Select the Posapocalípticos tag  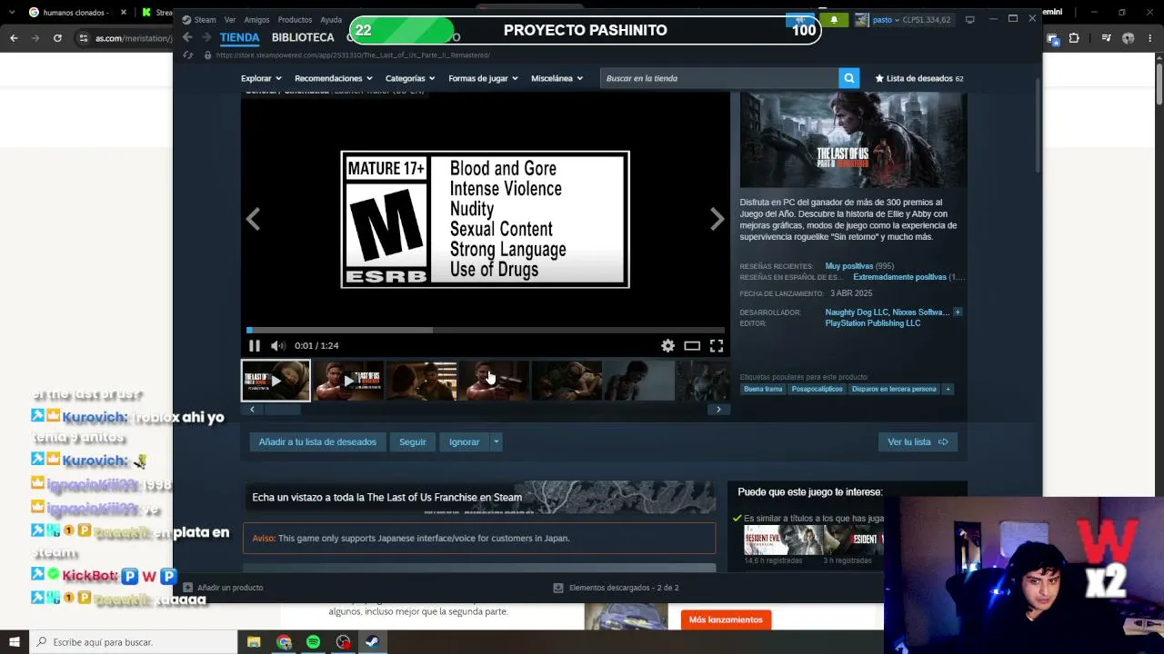[817, 389]
